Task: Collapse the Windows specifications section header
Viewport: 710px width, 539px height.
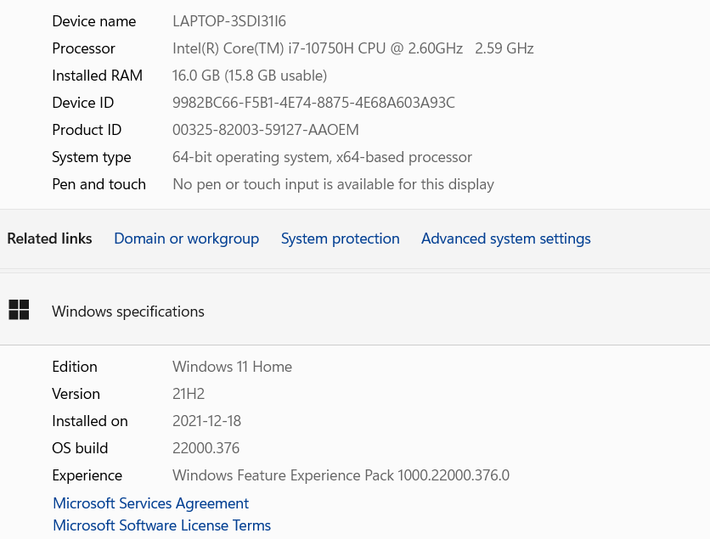Action: click(x=355, y=311)
